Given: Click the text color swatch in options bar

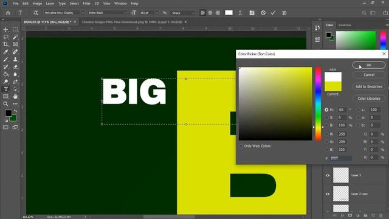Looking at the screenshot, I should (229, 13).
